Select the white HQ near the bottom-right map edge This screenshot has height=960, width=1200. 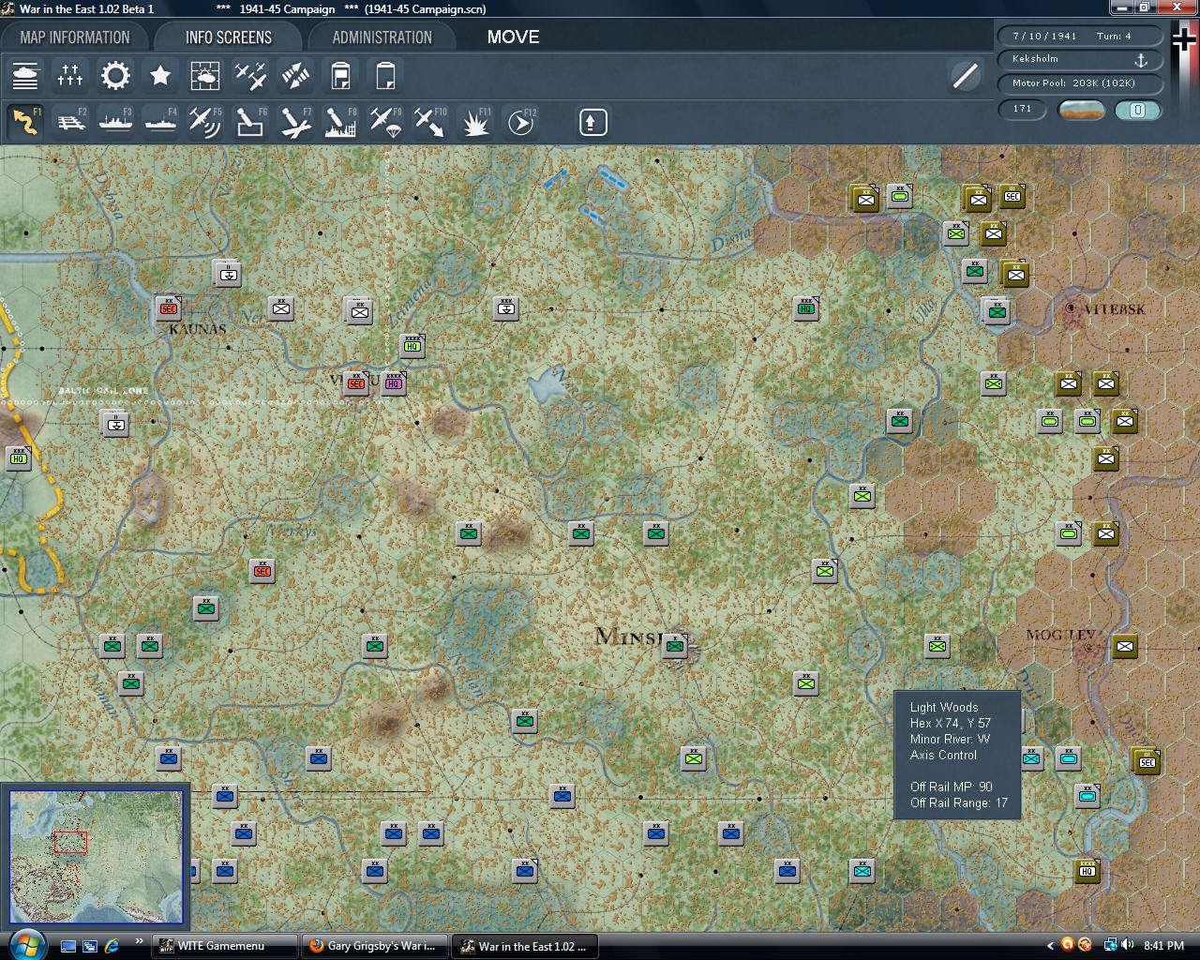click(1087, 870)
